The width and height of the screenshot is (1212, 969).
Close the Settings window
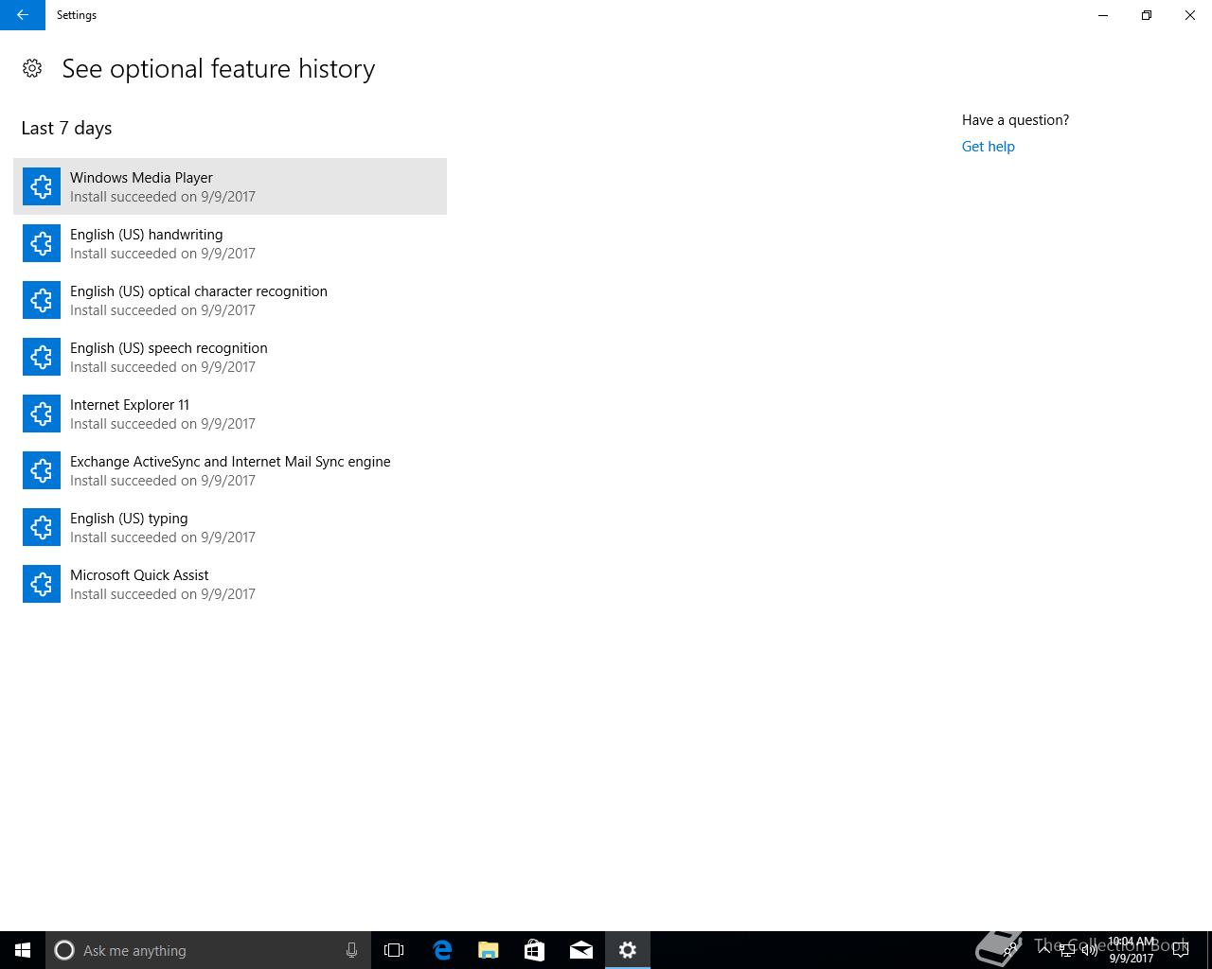point(1190,15)
